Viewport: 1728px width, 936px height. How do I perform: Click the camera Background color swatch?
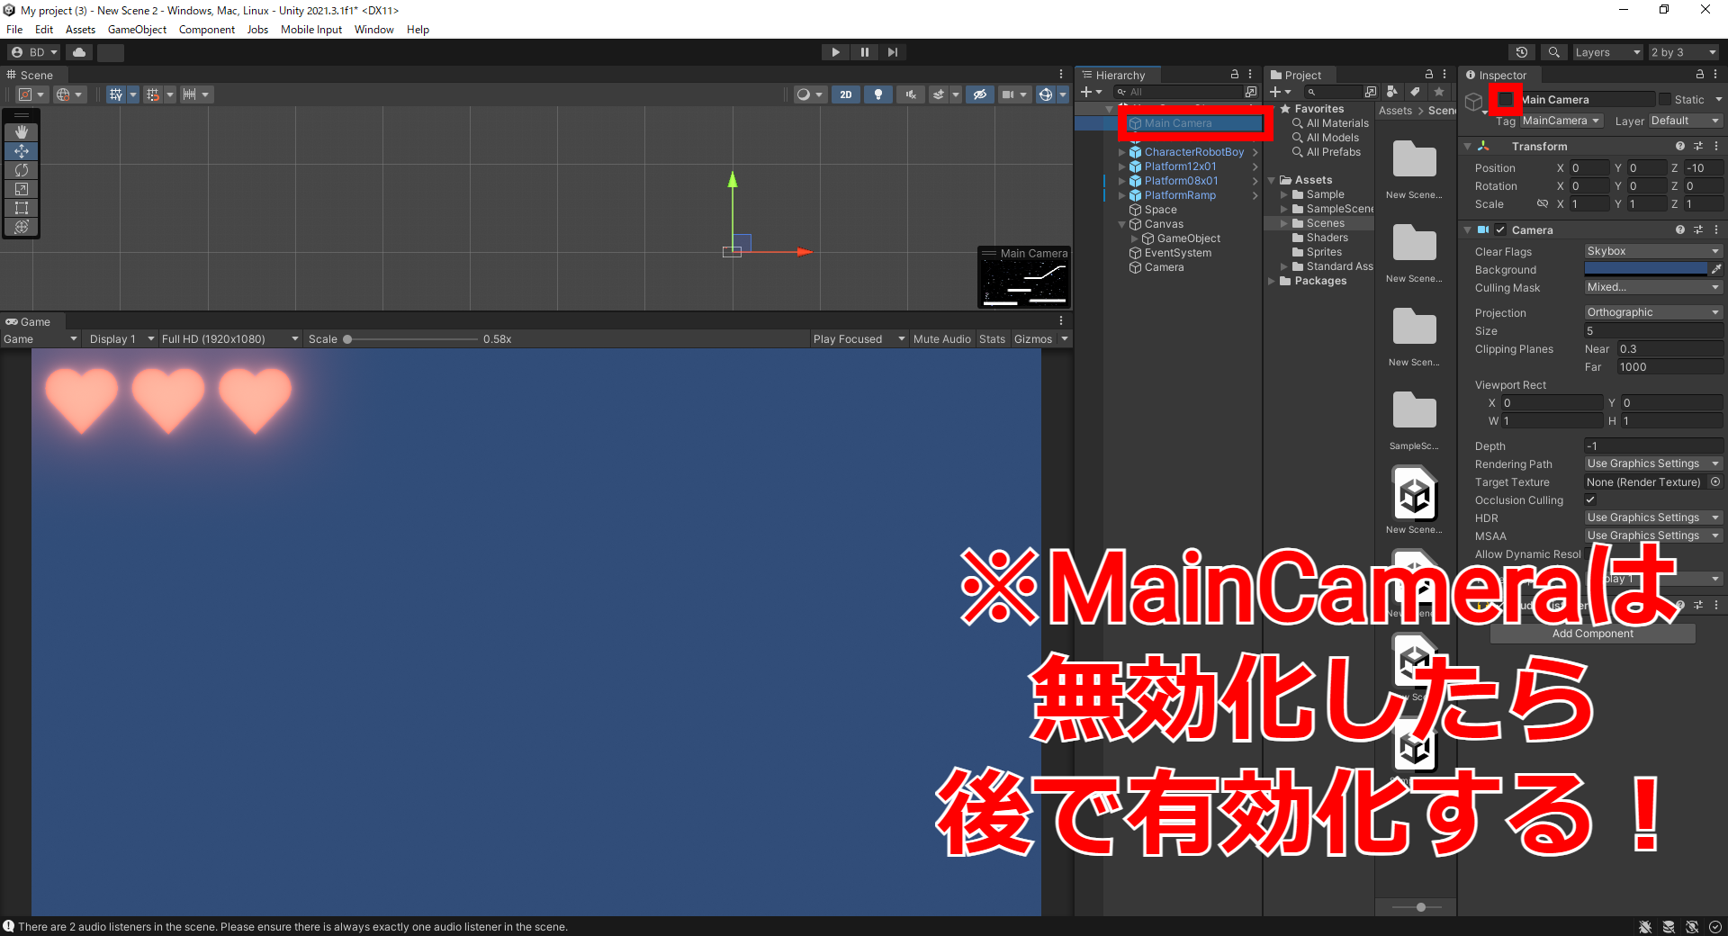point(1645,268)
